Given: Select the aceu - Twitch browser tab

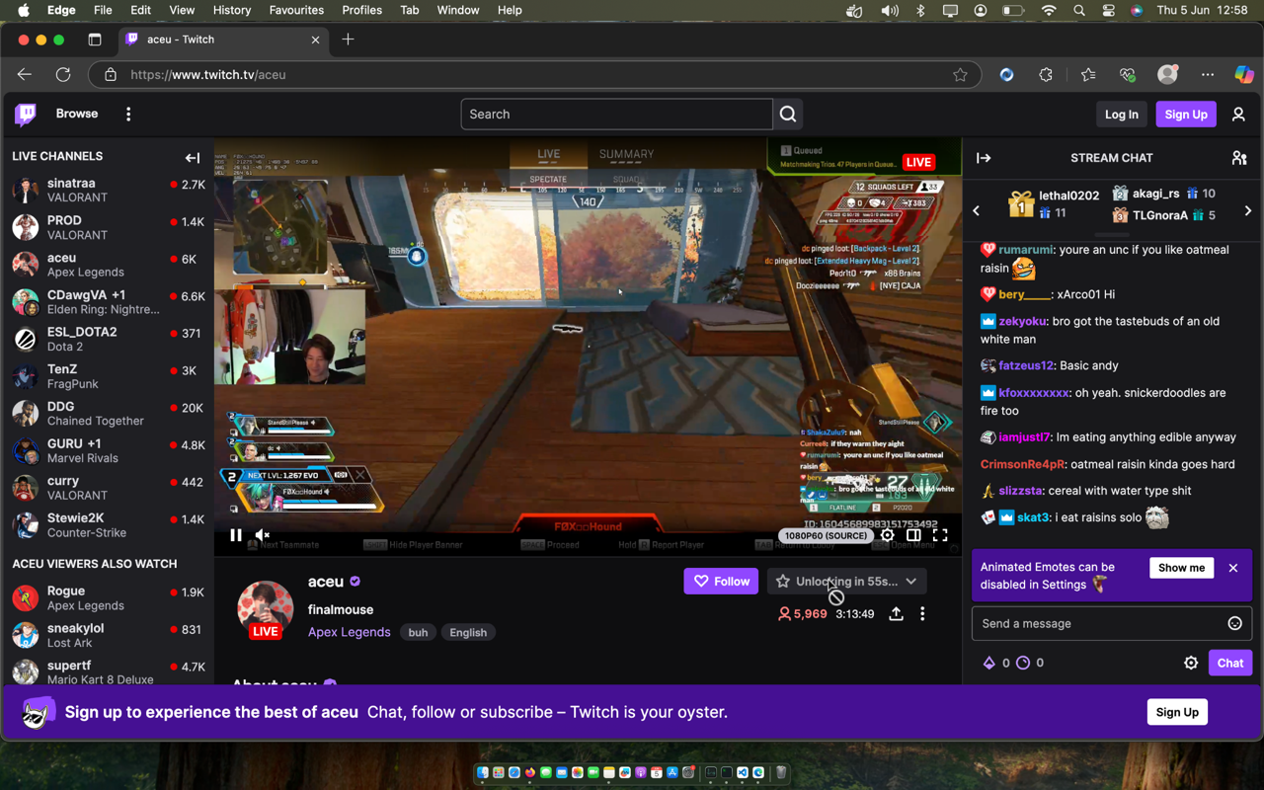Looking at the screenshot, I should (x=222, y=39).
